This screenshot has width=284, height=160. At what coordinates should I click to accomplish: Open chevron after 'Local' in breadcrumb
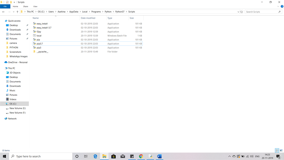click(x=89, y=12)
